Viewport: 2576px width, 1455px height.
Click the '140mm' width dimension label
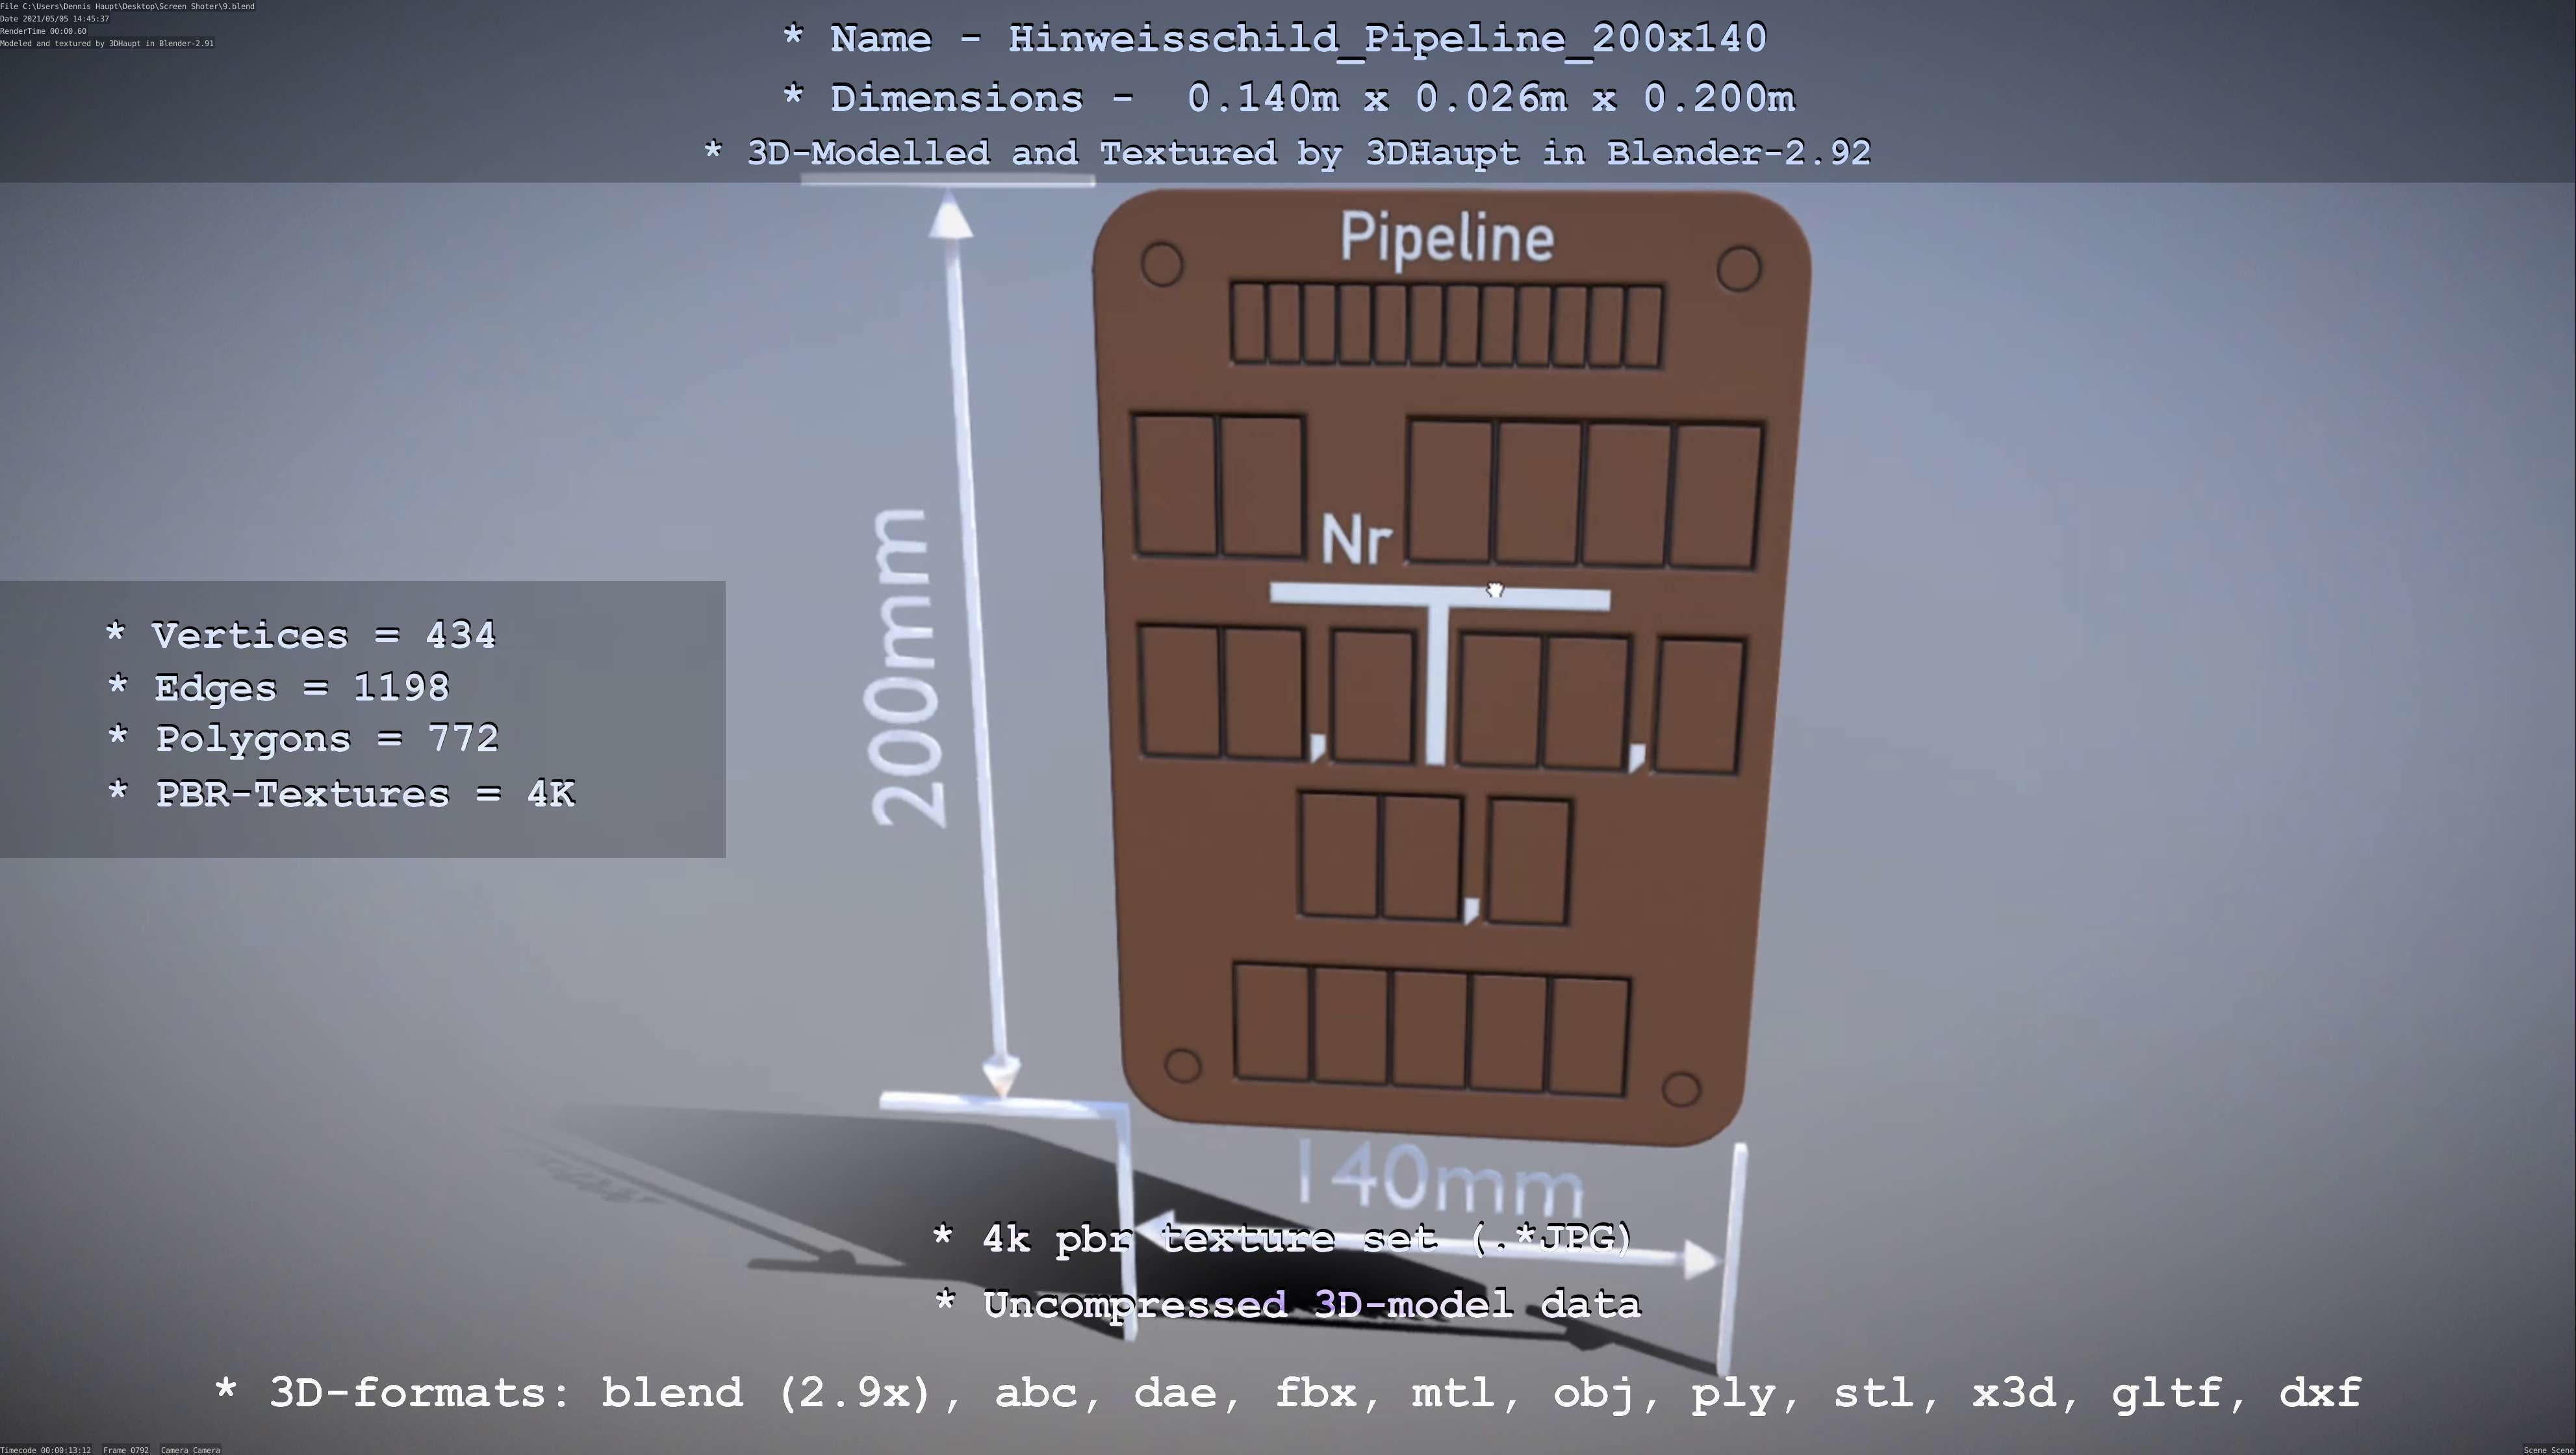(x=1441, y=1178)
